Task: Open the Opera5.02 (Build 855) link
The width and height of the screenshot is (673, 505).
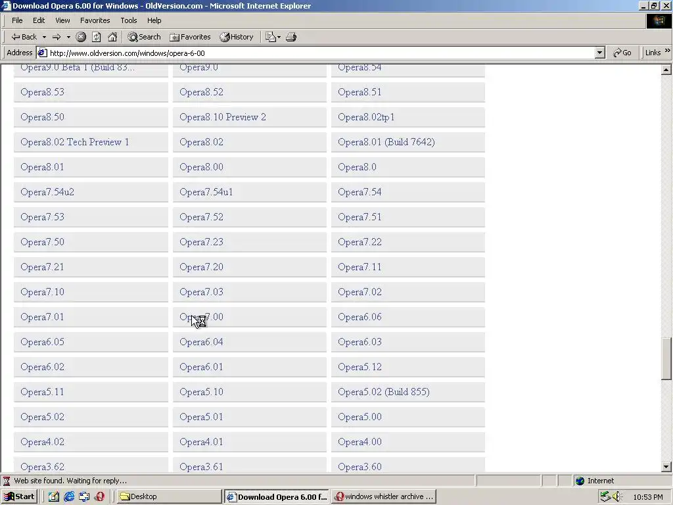Action: click(384, 392)
